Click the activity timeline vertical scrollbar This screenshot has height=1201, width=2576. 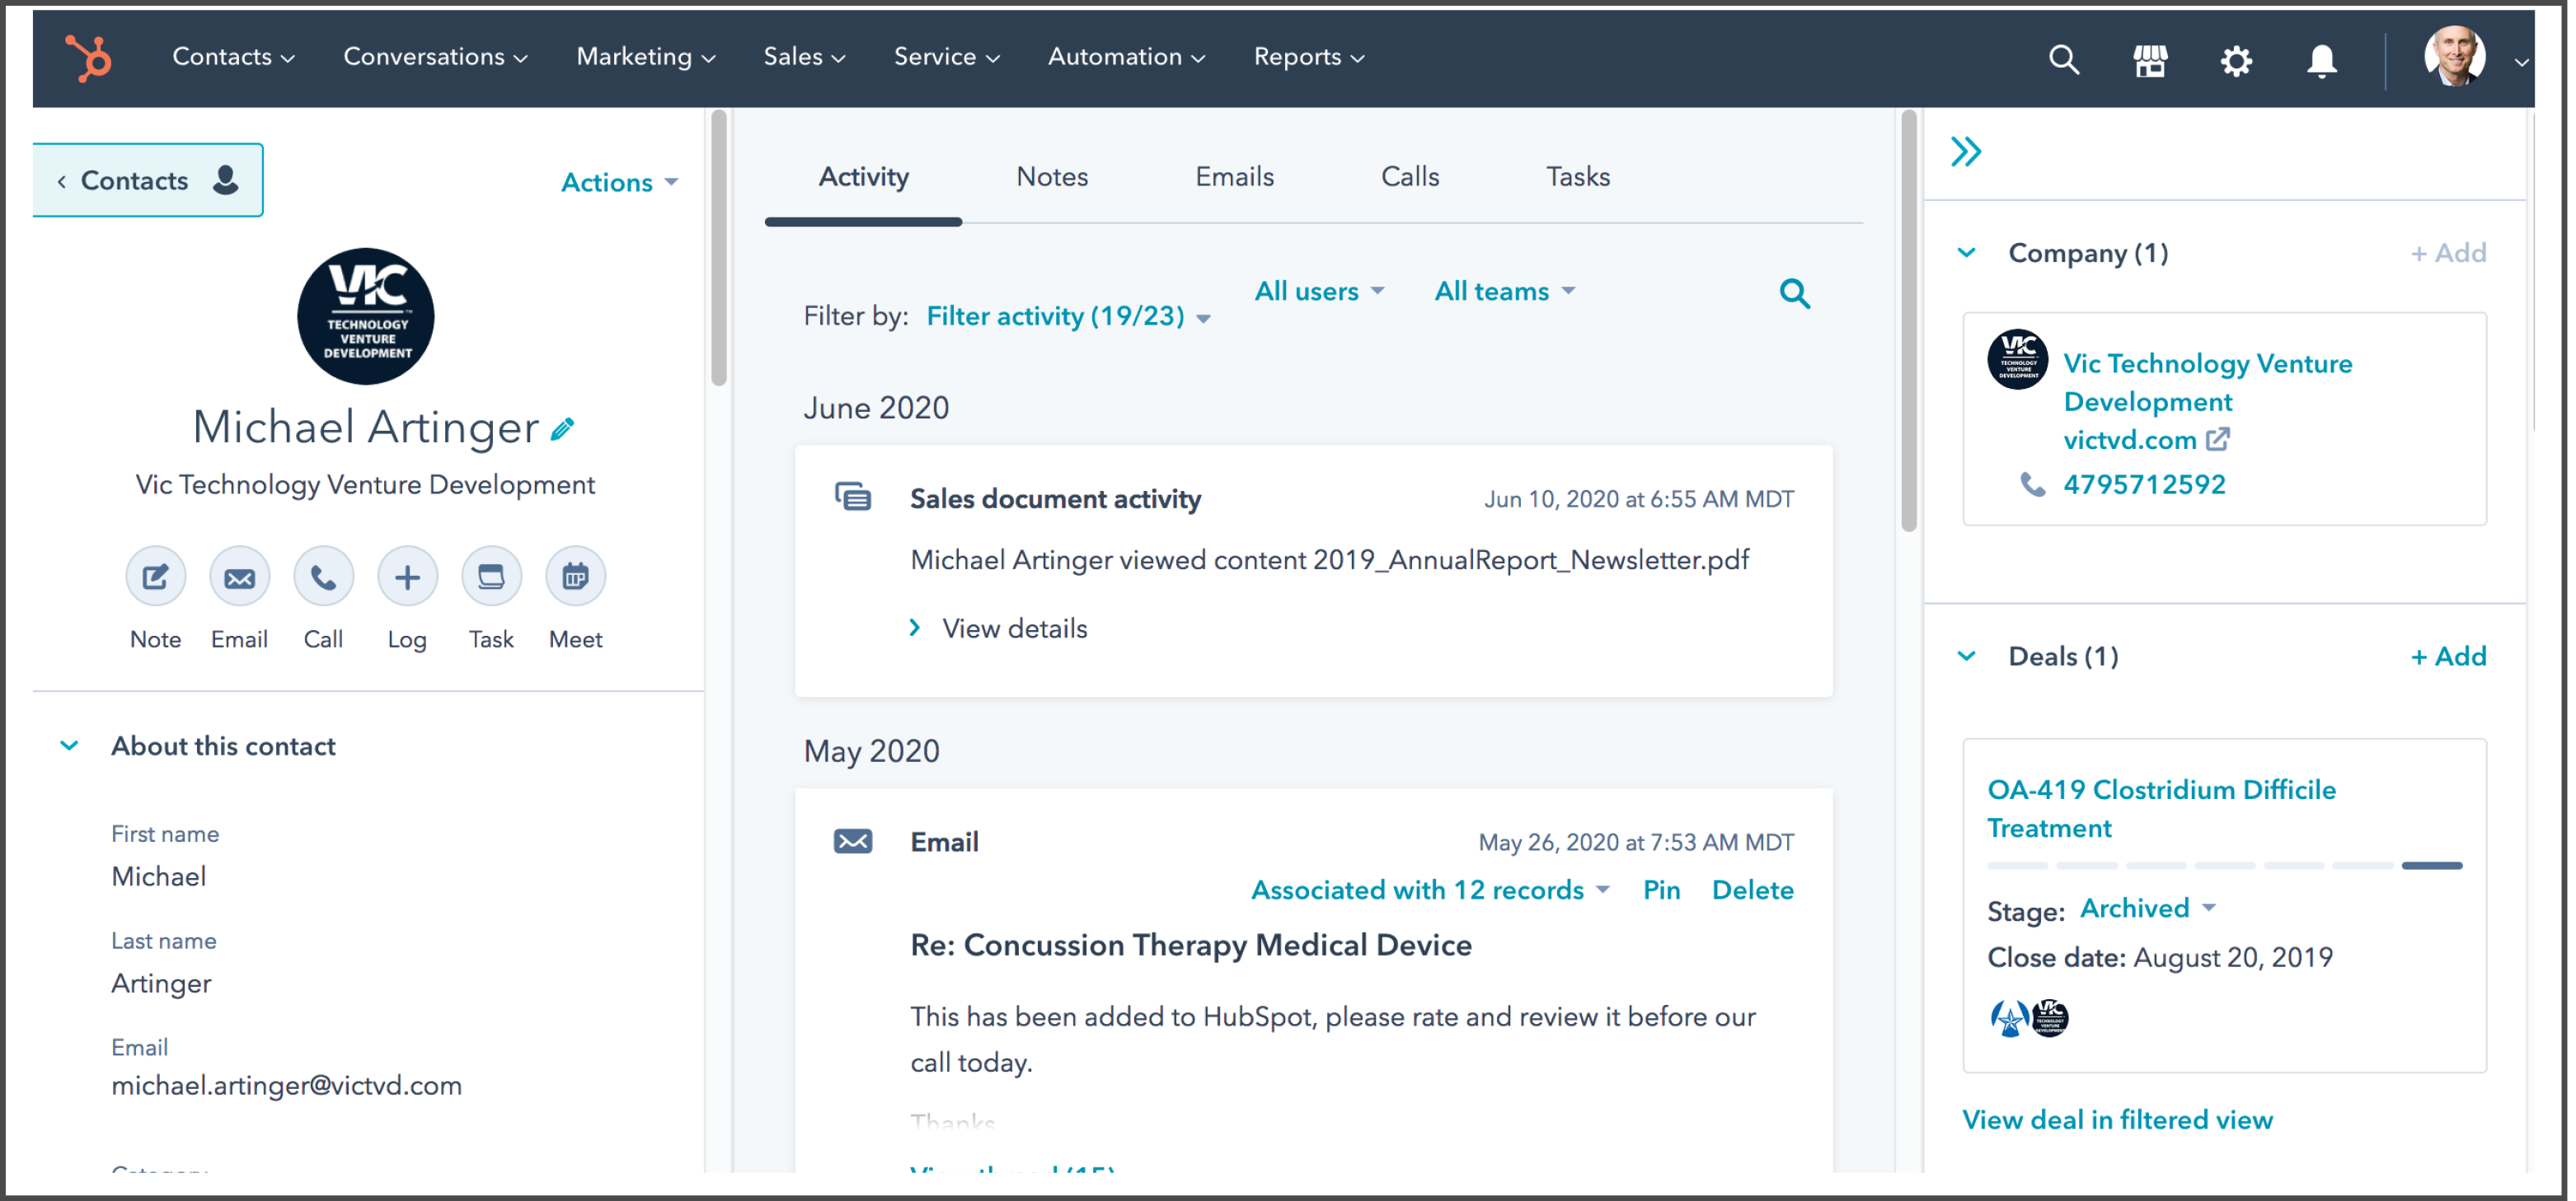click(x=1908, y=320)
